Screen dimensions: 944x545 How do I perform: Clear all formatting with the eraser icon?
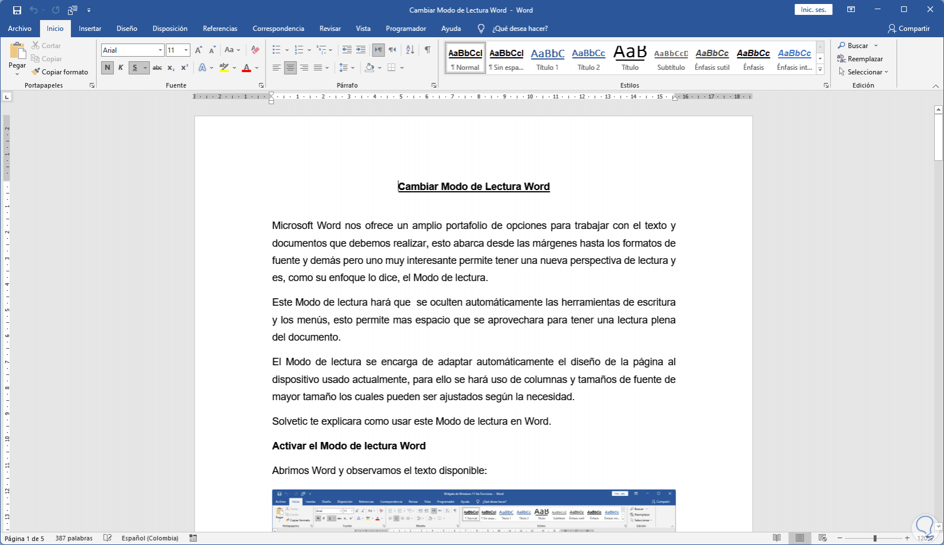(255, 50)
